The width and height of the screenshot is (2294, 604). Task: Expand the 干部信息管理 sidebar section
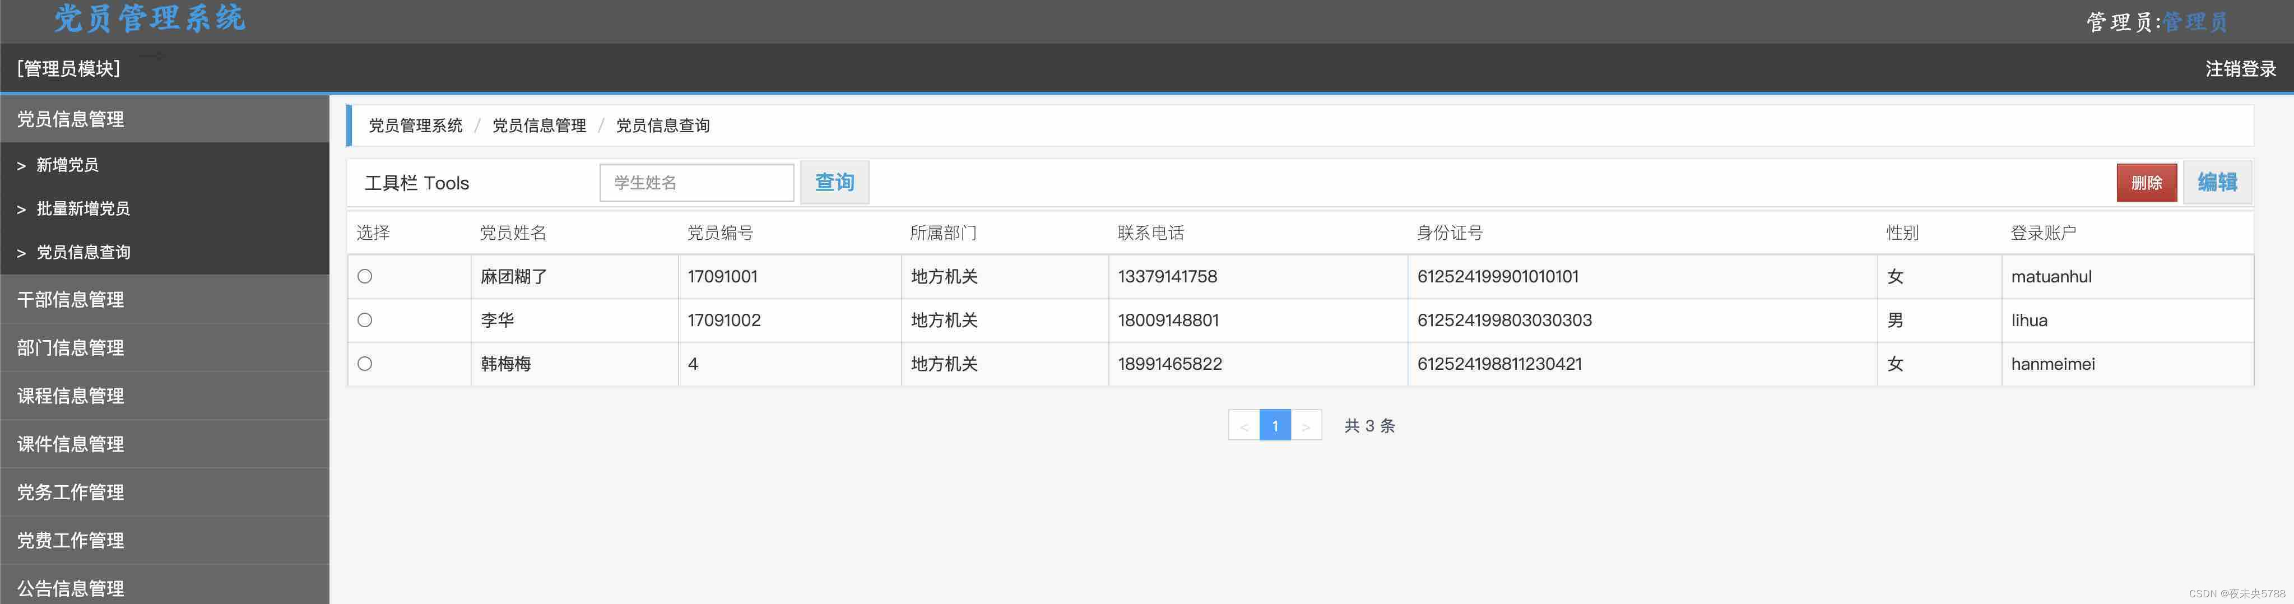(165, 299)
